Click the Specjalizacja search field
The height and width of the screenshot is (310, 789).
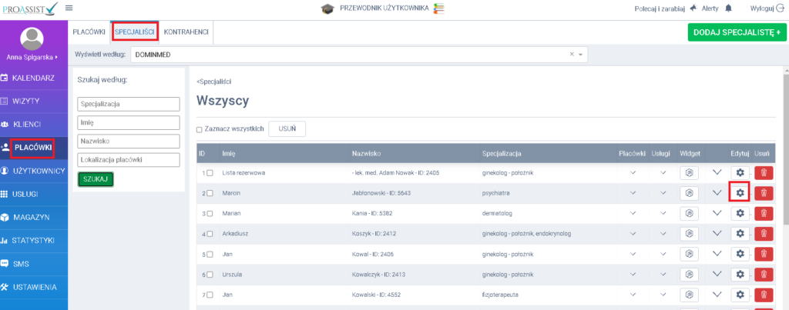coord(129,104)
